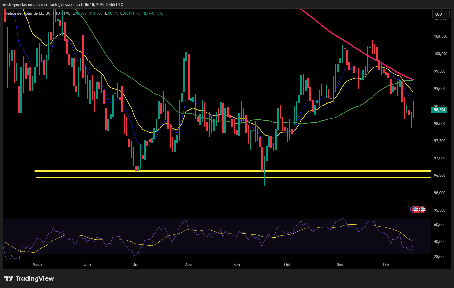The image size is (454, 288).
Task: Click the Nov label on the time axis
Action: click(340, 265)
